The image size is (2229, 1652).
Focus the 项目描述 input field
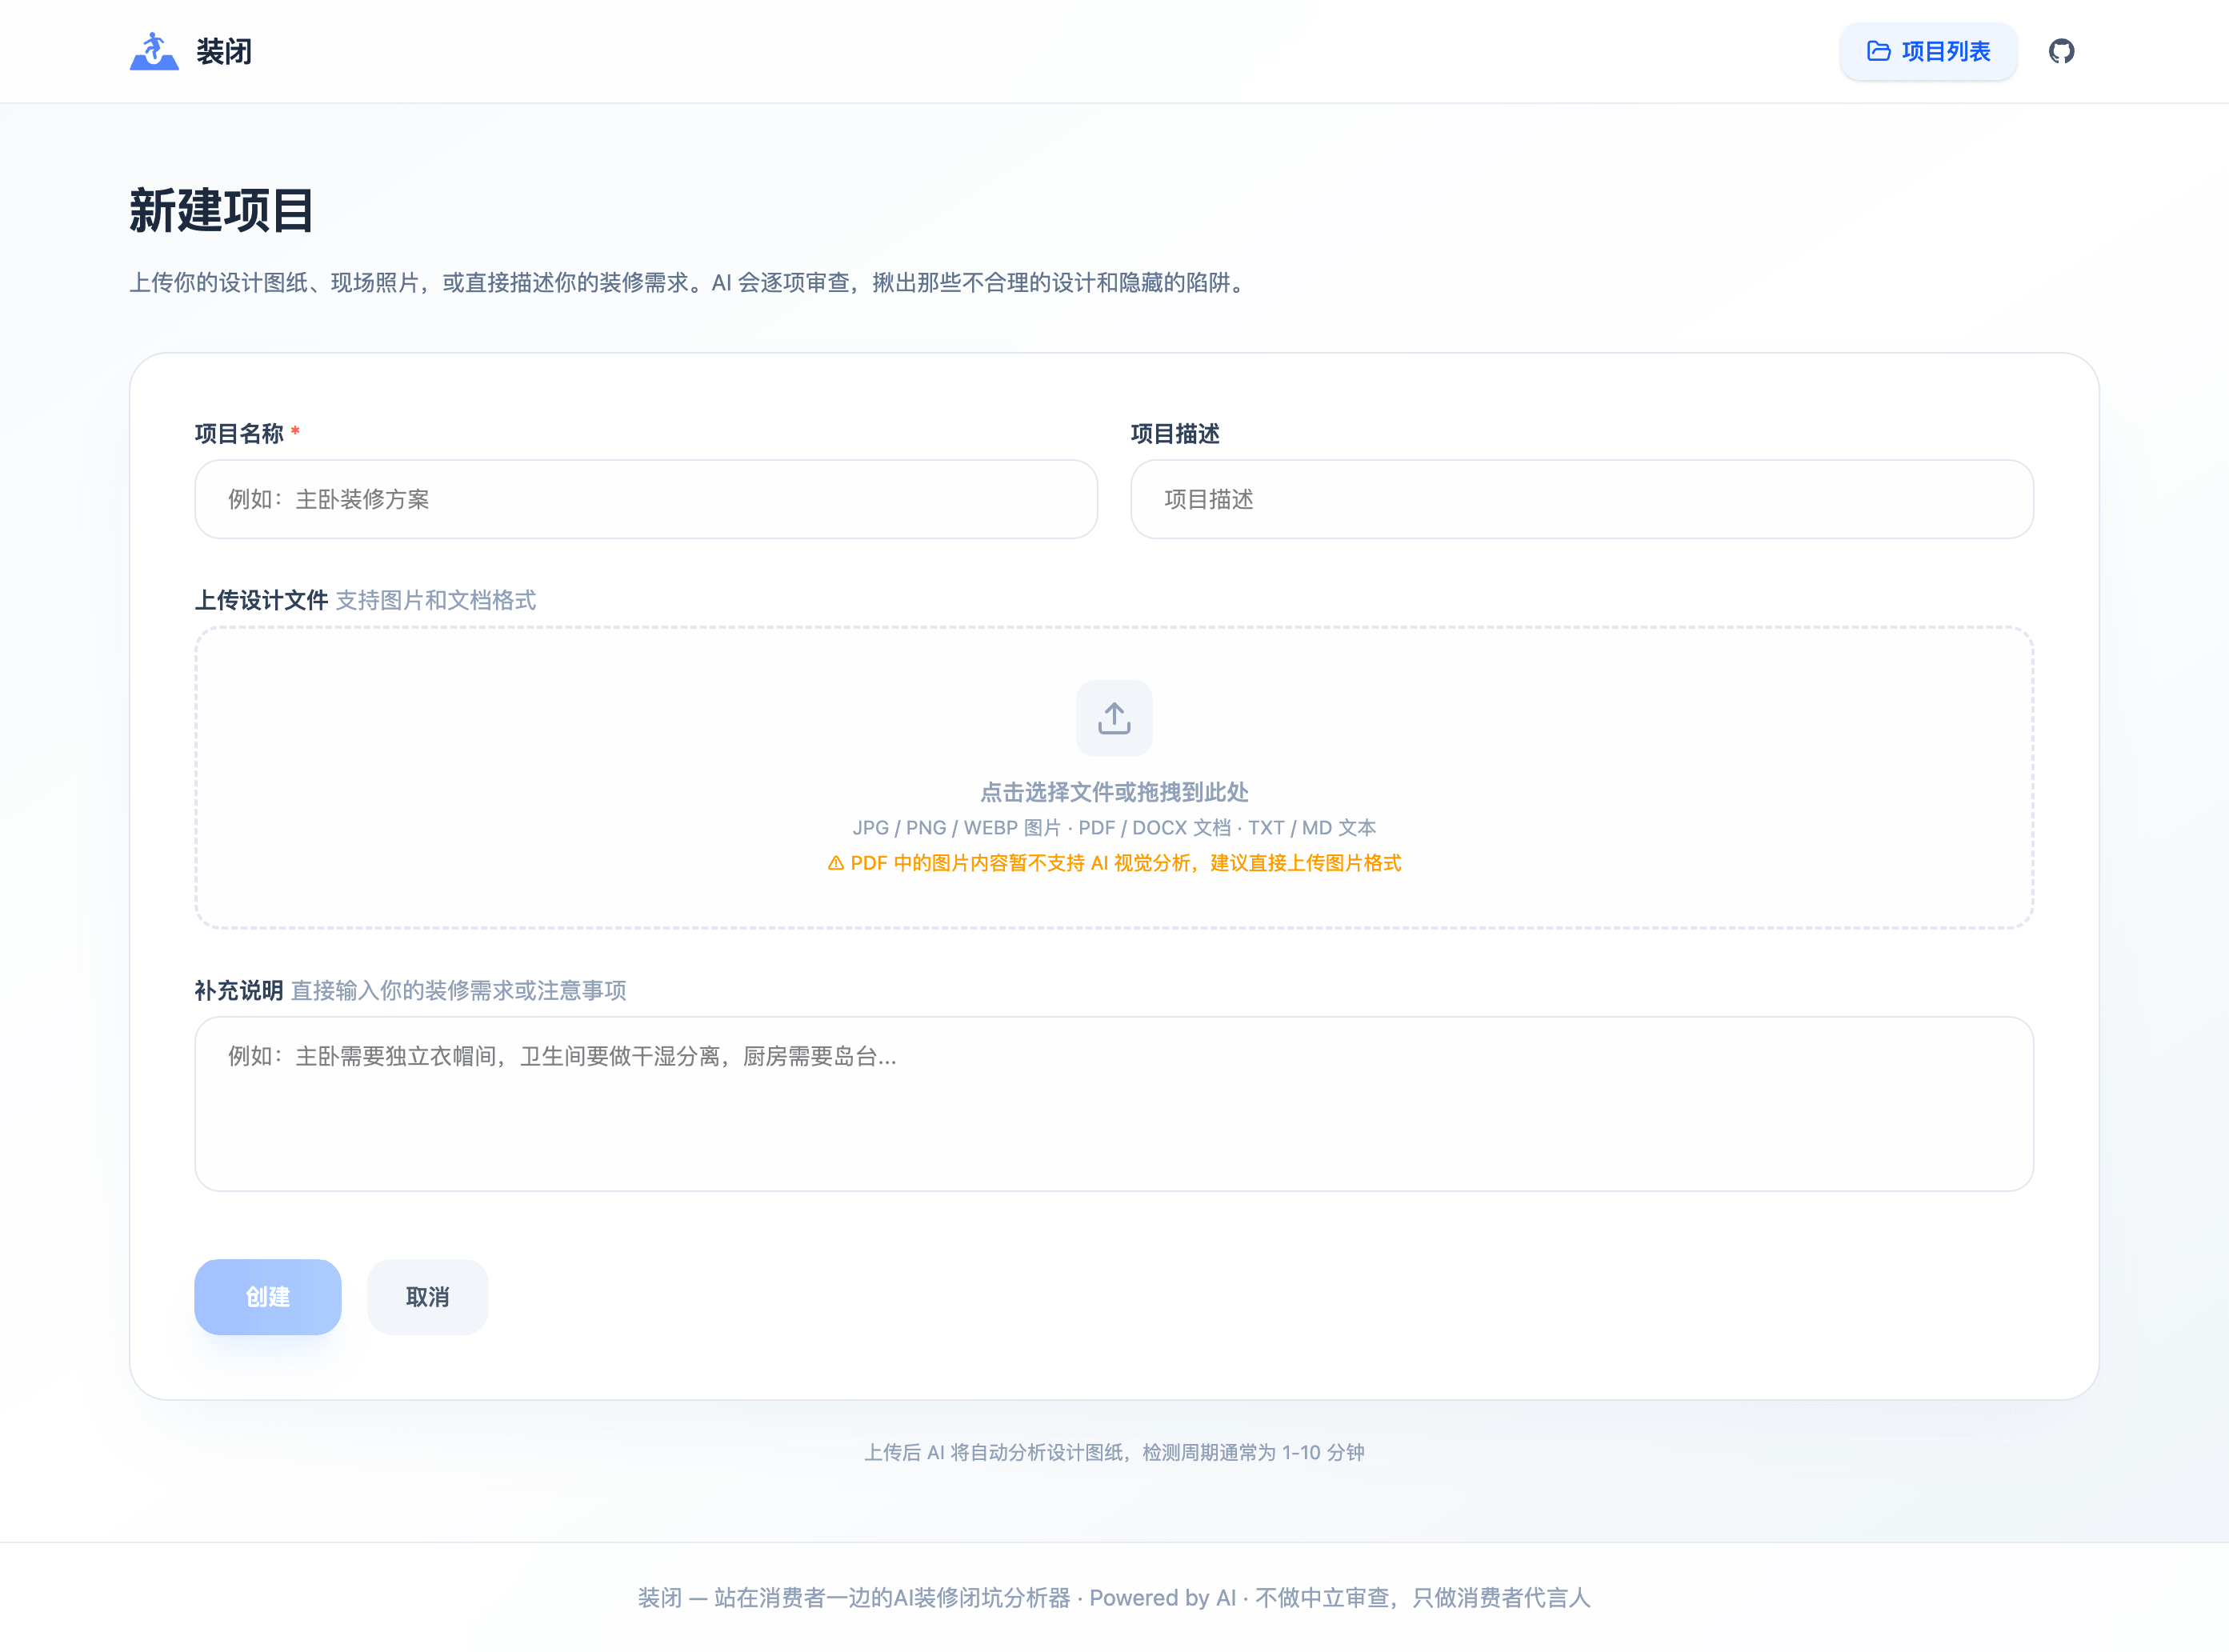pyautogui.click(x=1582, y=499)
